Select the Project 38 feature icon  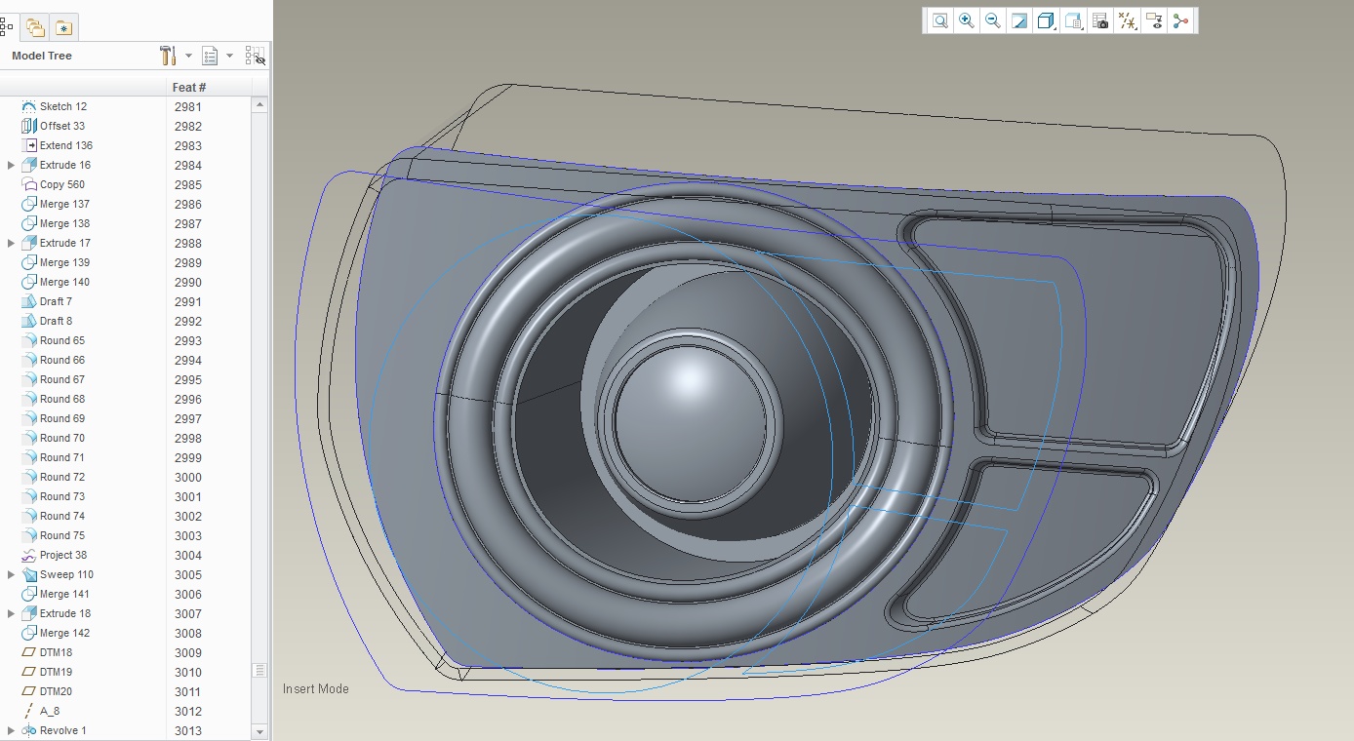[x=28, y=555]
